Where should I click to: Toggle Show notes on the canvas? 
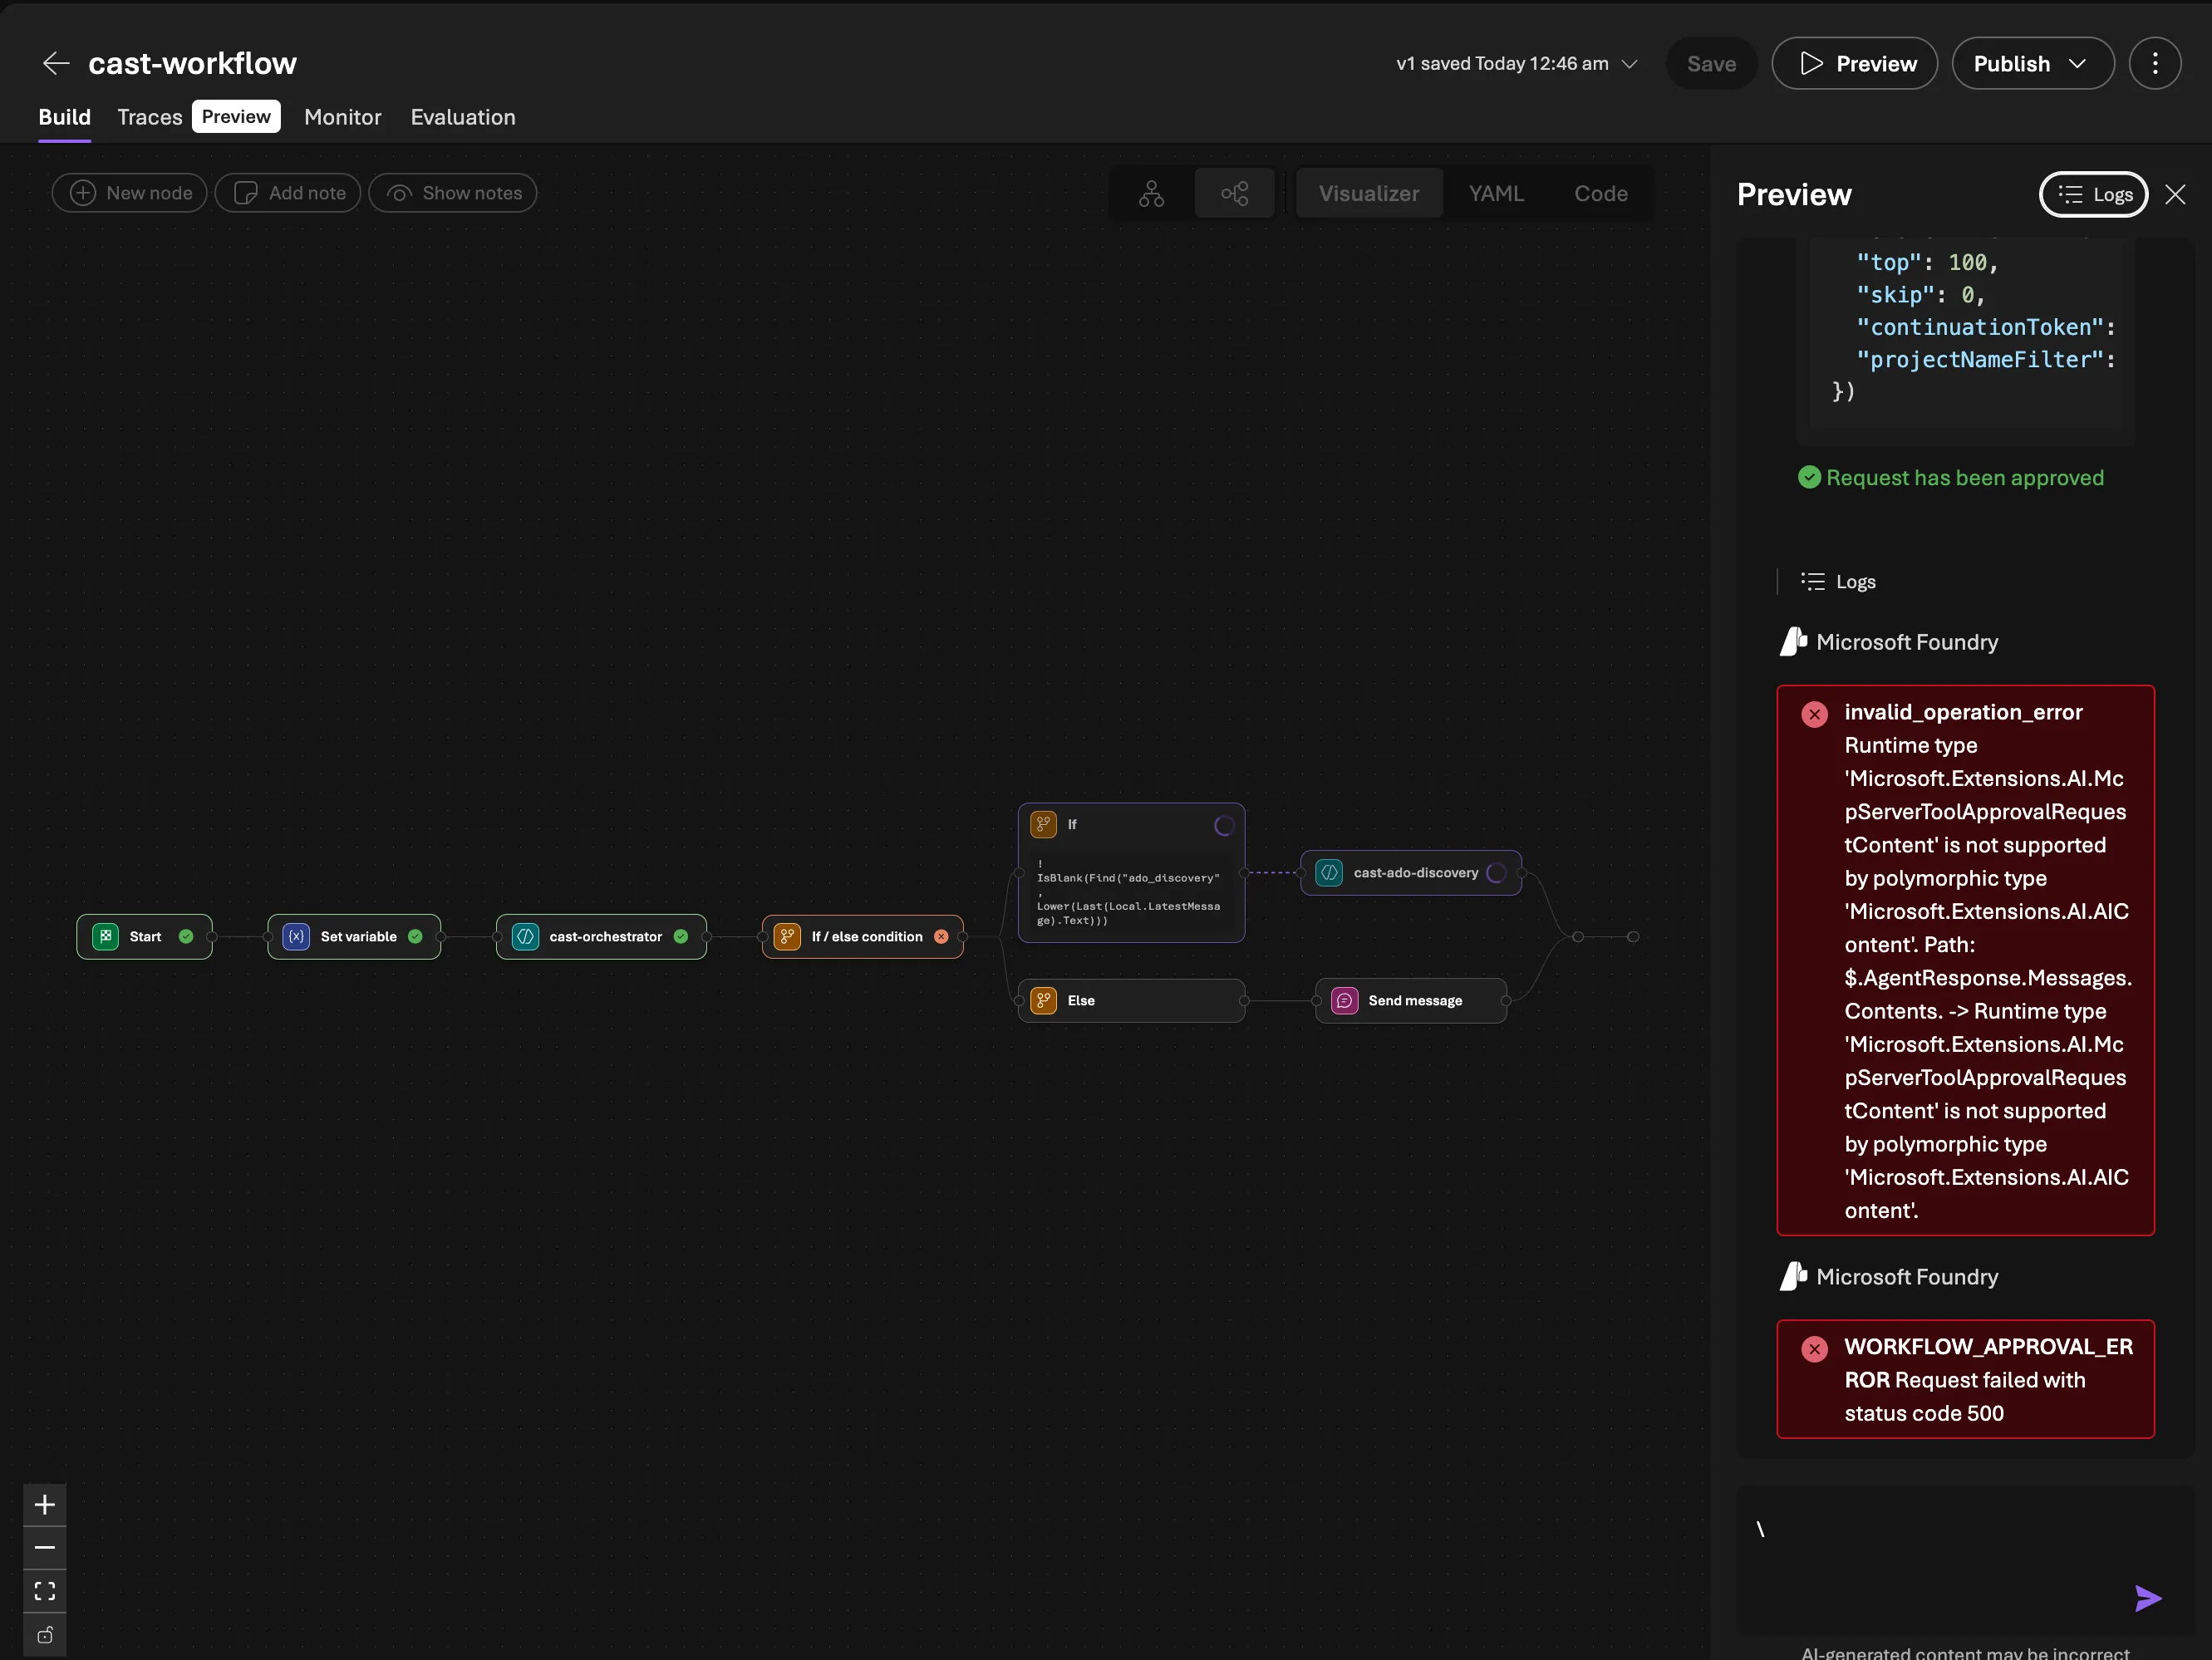pyautogui.click(x=452, y=192)
